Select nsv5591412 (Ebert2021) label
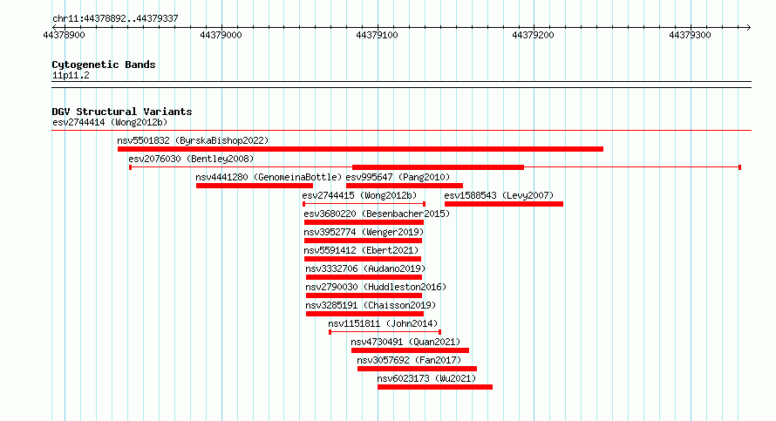 pos(361,250)
